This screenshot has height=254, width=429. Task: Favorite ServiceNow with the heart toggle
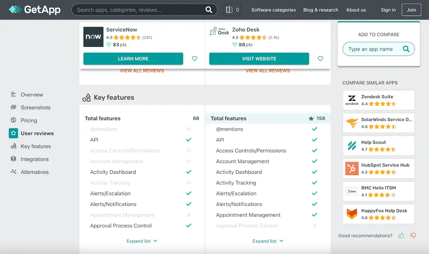click(x=194, y=58)
